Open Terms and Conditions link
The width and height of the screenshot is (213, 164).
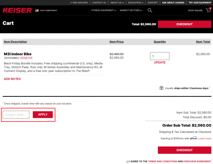click(162, 162)
